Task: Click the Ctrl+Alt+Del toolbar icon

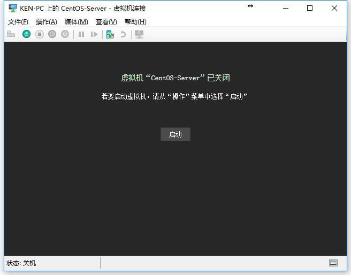Action: [x=11, y=34]
